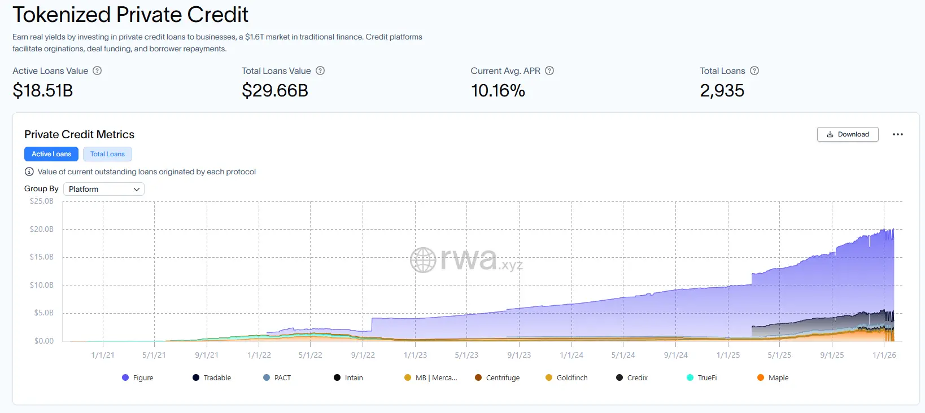Screen dimensions: 925x413
Task: Switch to the Total Loans tab
Action: click(x=107, y=154)
